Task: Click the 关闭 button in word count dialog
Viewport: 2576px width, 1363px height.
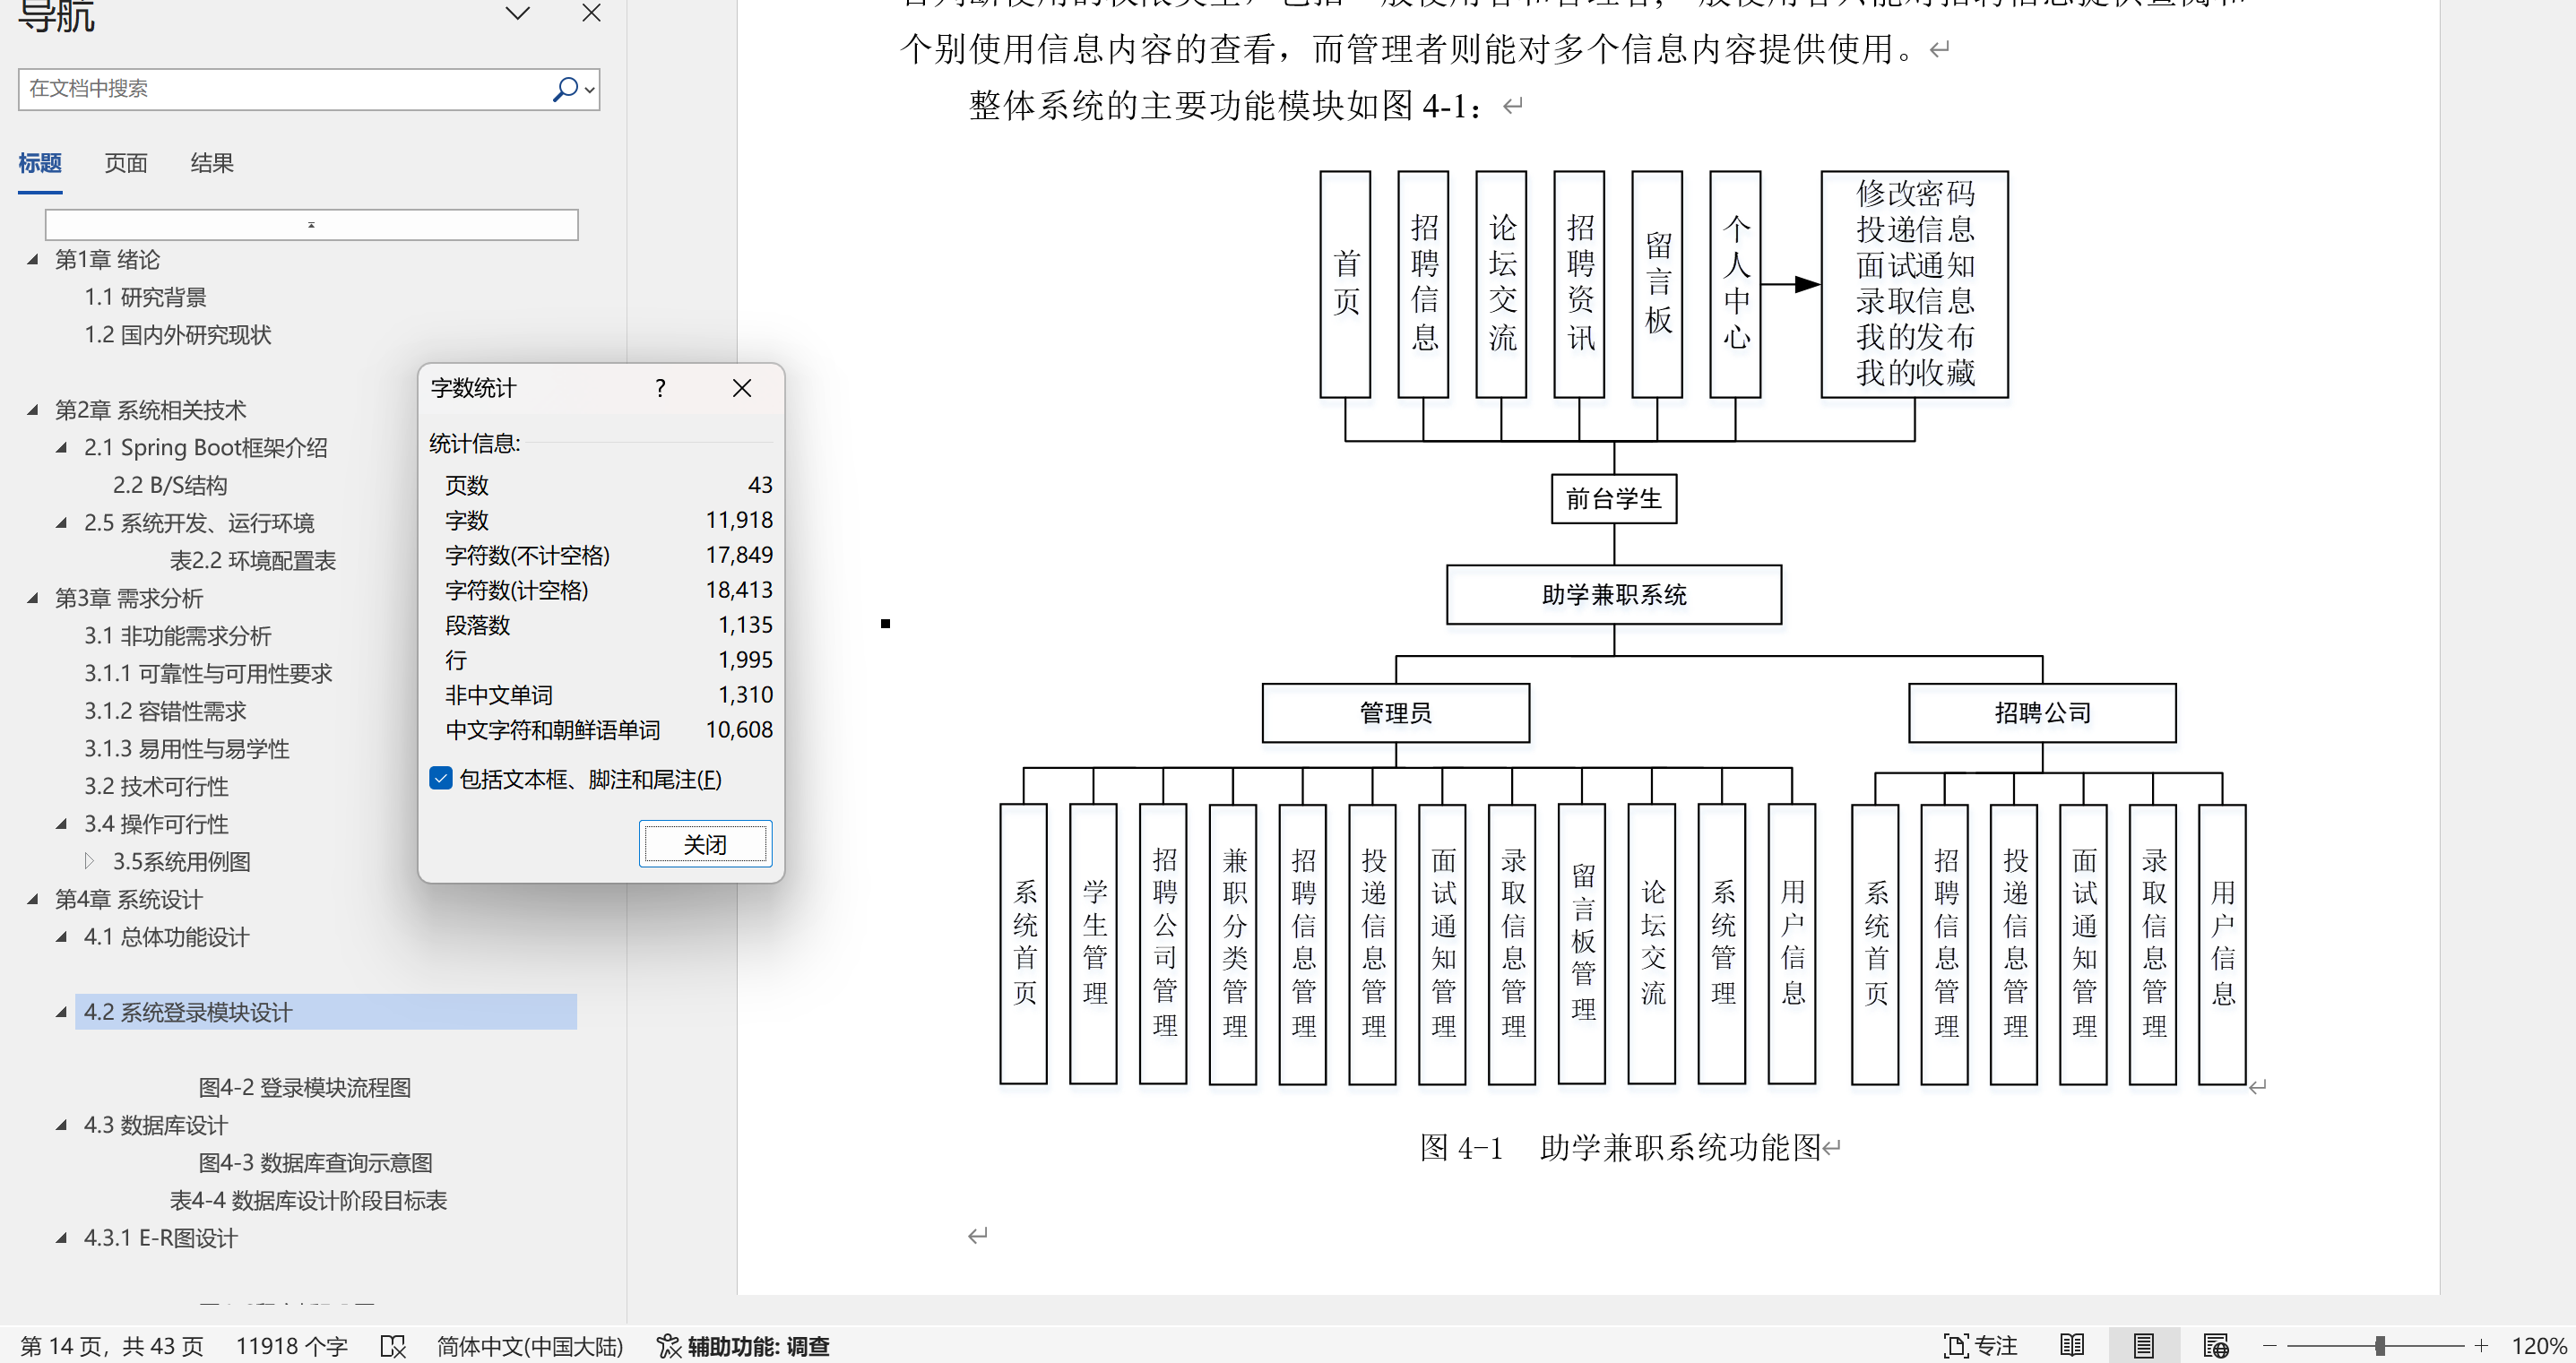Action: 705,845
